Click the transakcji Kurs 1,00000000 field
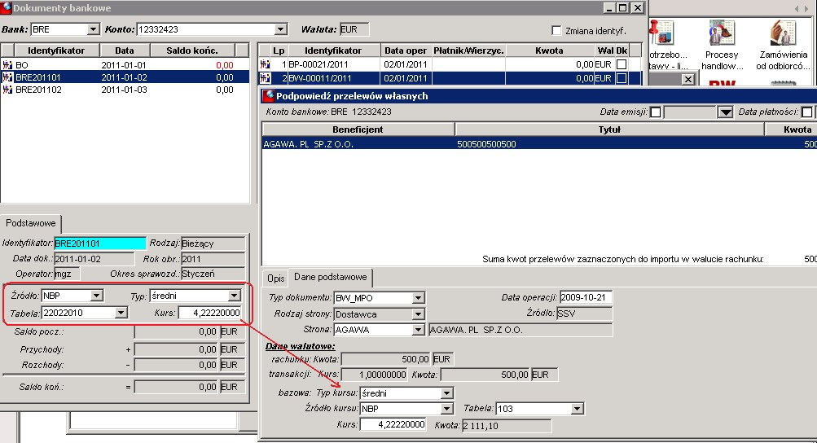This screenshot has height=443, width=817. pos(375,375)
